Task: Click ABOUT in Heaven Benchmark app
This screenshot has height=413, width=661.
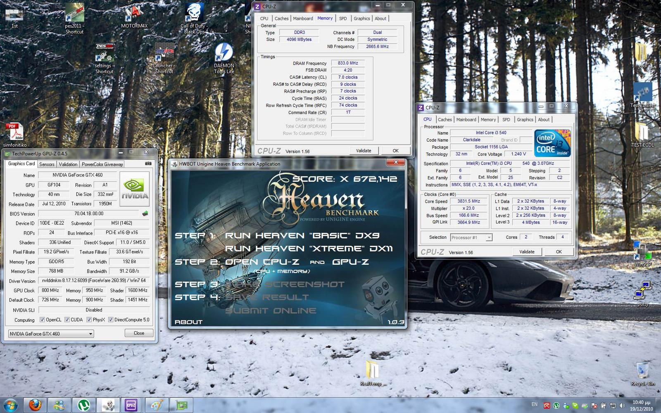Action: 189,322
